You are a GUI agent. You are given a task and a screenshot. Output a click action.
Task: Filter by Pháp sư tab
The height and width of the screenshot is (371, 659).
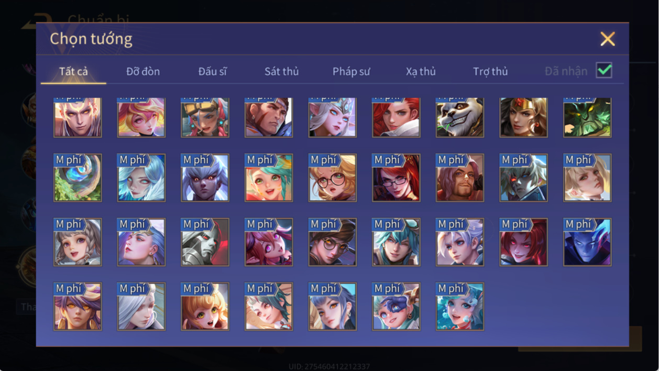coord(352,71)
